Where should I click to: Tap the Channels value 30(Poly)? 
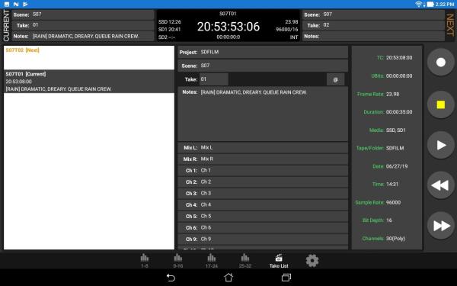395,239
